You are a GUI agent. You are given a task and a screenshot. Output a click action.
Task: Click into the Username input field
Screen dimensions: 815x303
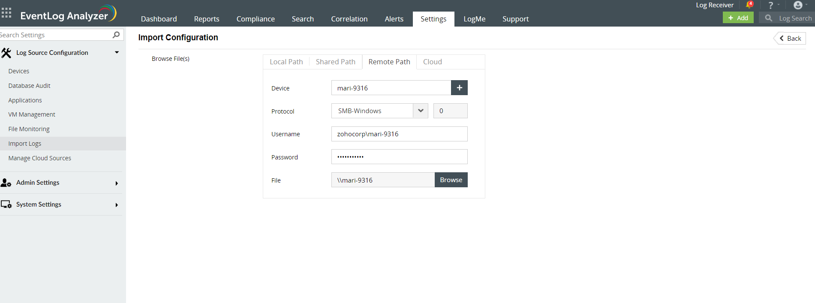tap(399, 134)
